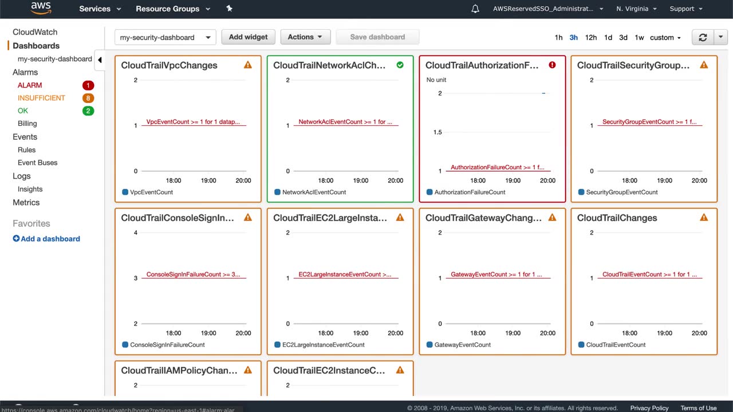This screenshot has width=733, height=412.
Task: Toggle SecurityGroupEventCount legend swatch
Action: (x=581, y=192)
